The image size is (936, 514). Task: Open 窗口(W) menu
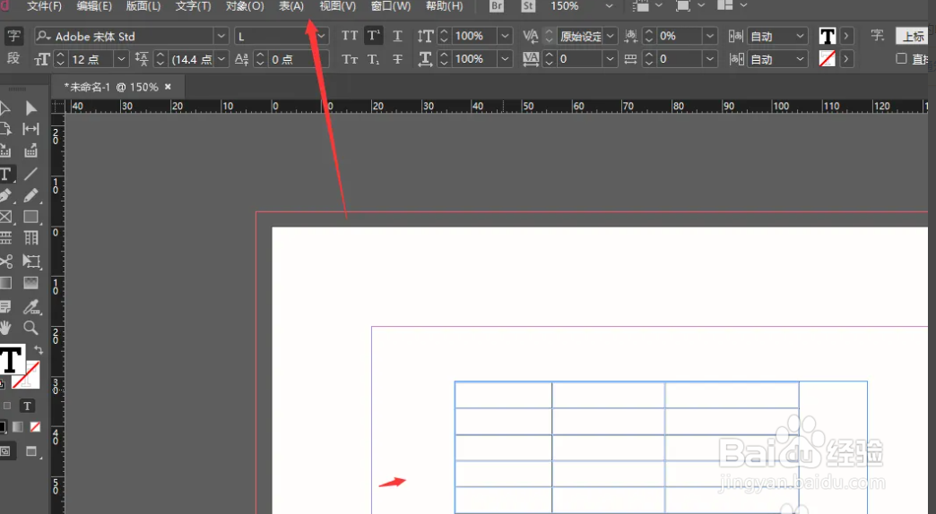tap(390, 6)
